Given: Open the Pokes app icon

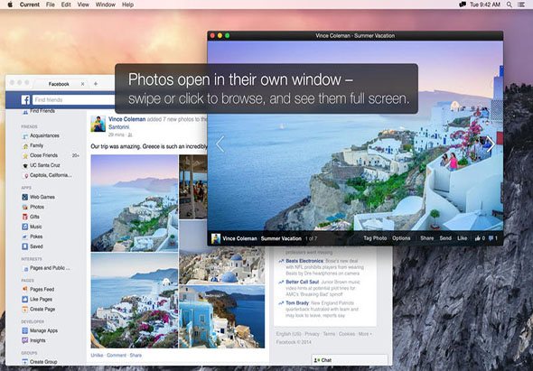Looking at the screenshot, I should [25, 237].
